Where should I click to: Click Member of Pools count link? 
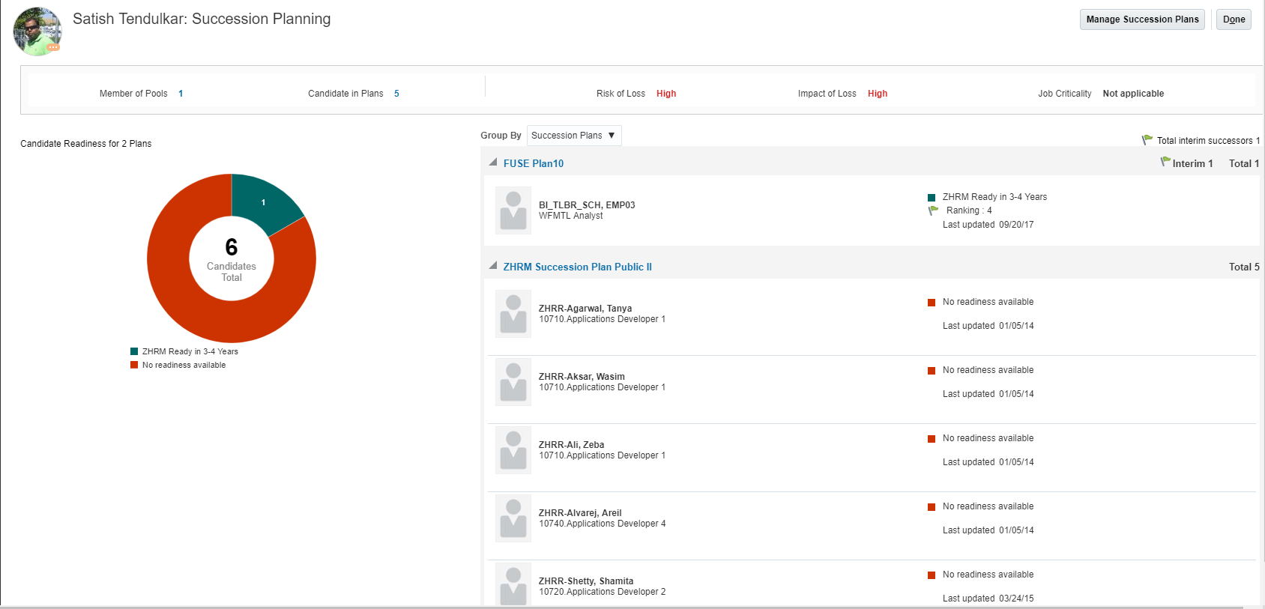(181, 94)
